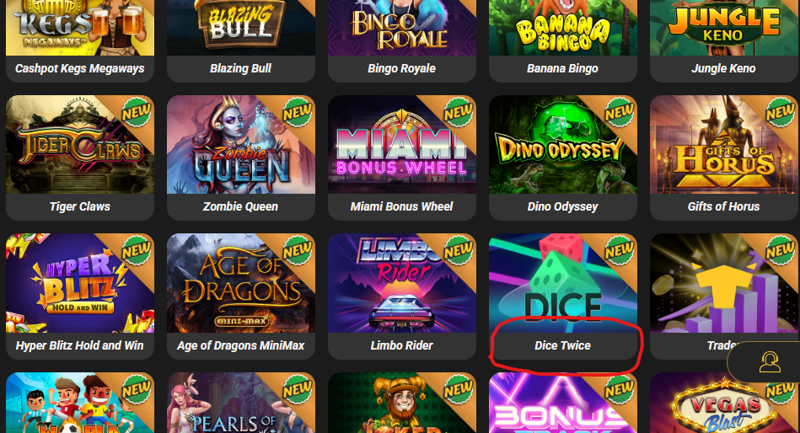Open the Pearls game thumbnail
Image resolution: width=800 pixels, height=433 pixels.
point(241,403)
